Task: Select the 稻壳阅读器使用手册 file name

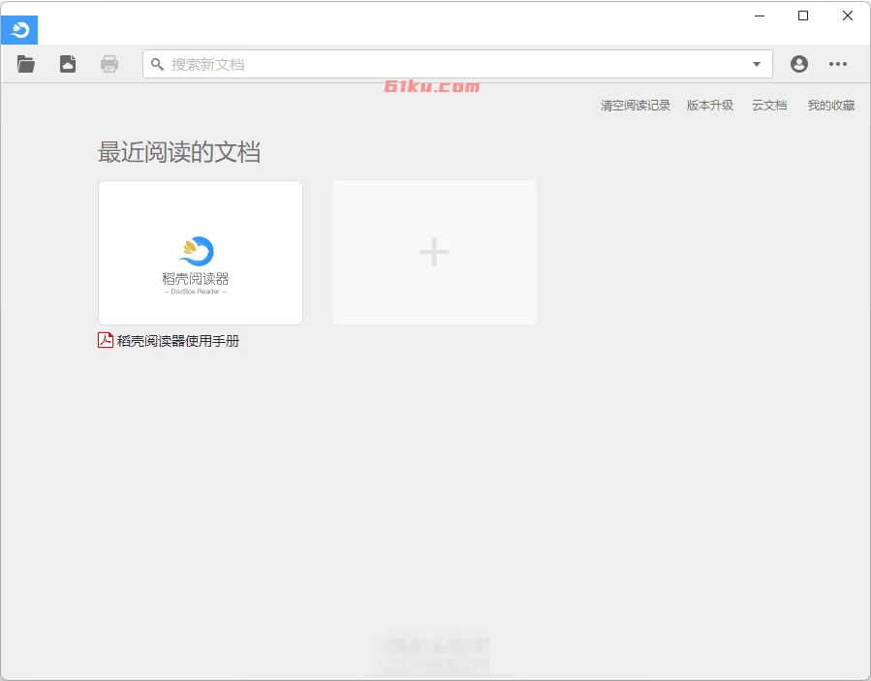Action: pos(177,341)
